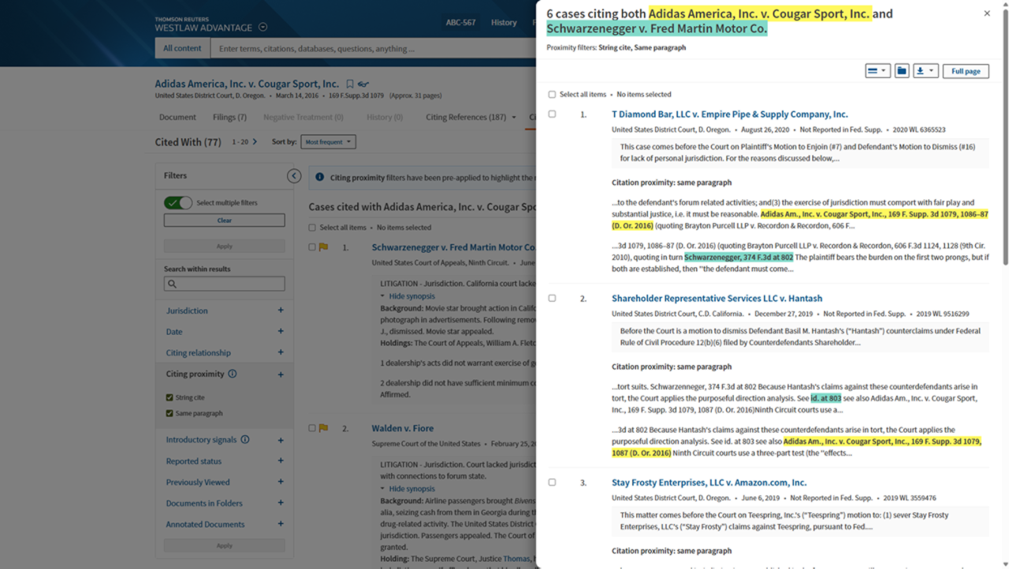Switch to the Filings (7) tab
The image size is (1009, 569).
(229, 117)
